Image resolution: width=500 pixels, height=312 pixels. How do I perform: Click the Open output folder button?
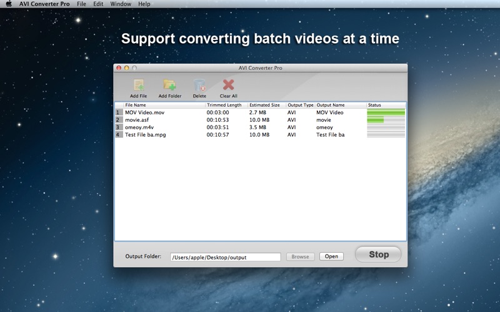[x=331, y=256]
